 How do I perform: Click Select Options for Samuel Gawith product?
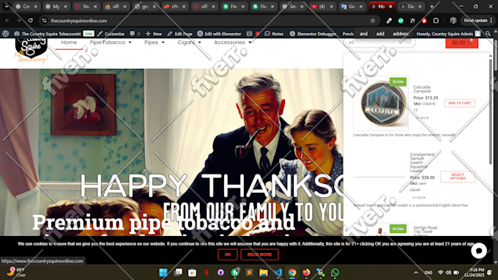(458, 177)
